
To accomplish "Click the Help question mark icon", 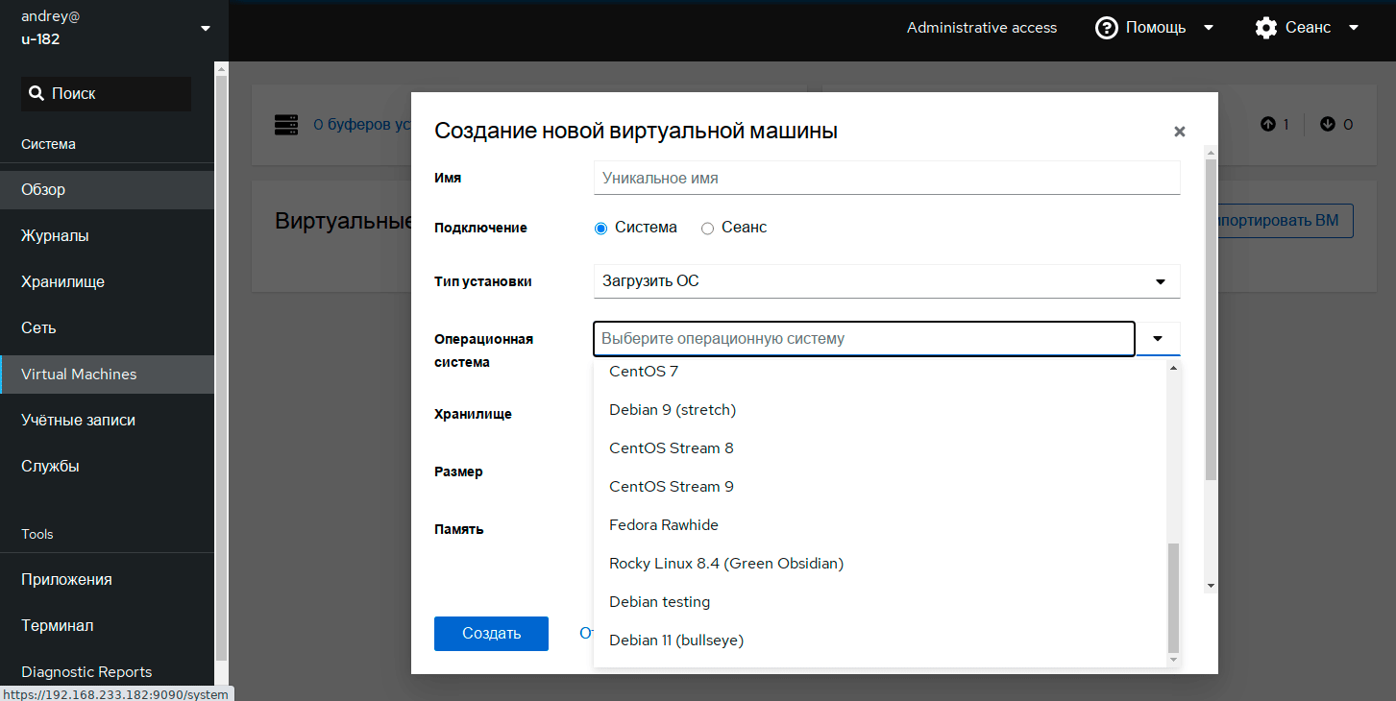I will (x=1107, y=28).
